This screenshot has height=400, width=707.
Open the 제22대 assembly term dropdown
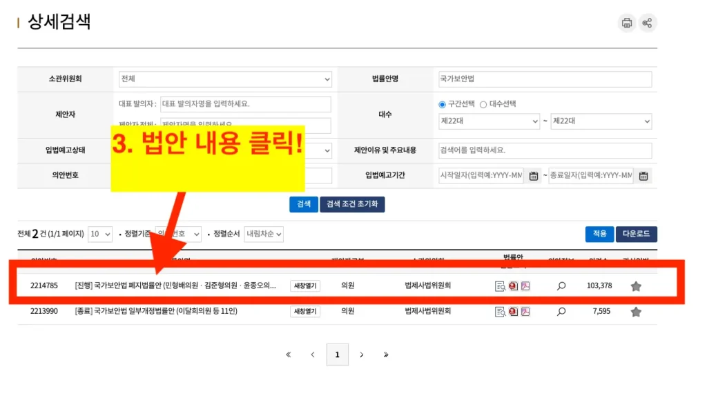click(x=489, y=121)
